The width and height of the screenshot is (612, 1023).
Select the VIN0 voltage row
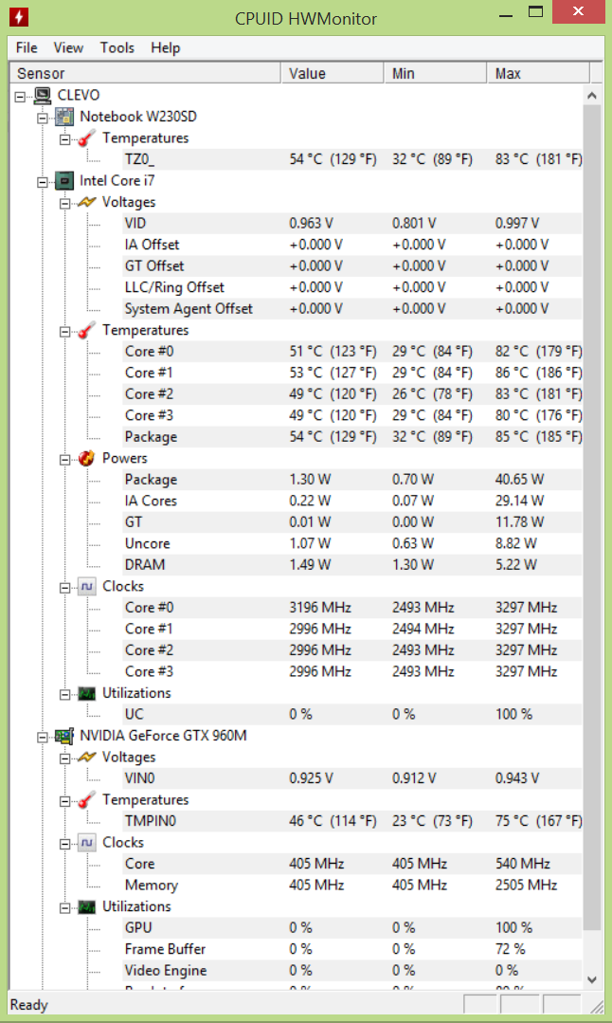352,778
